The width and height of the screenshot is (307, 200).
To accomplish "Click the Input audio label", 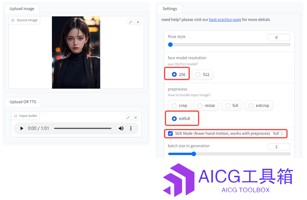I will click(x=26, y=116).
